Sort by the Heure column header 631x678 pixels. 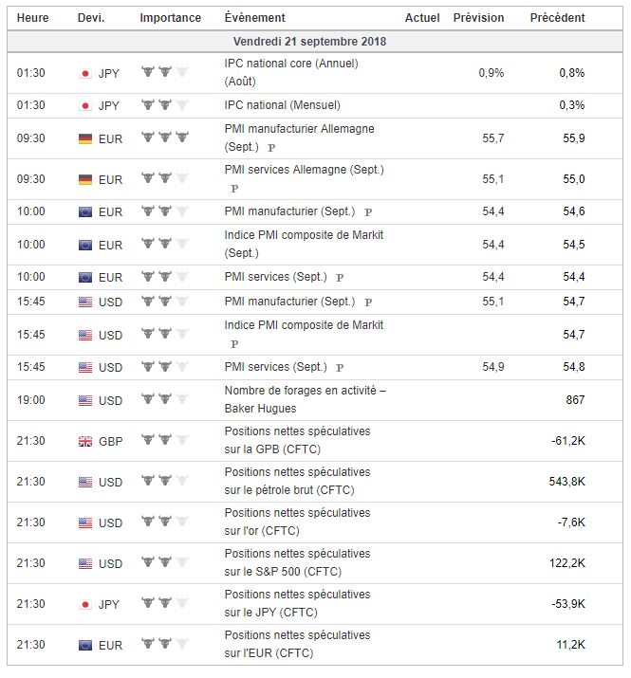pyautogui.click(x=32, y=18)
